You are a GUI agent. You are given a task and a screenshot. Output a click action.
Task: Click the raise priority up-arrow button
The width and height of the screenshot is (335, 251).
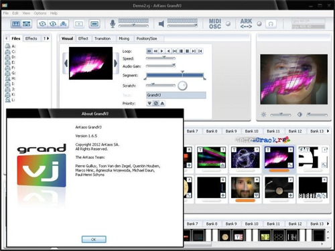point(162,103)
